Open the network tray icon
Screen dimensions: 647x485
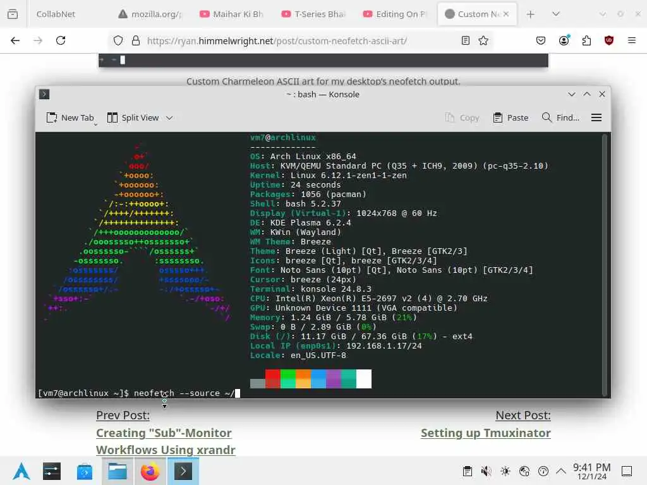pos(524,471)
